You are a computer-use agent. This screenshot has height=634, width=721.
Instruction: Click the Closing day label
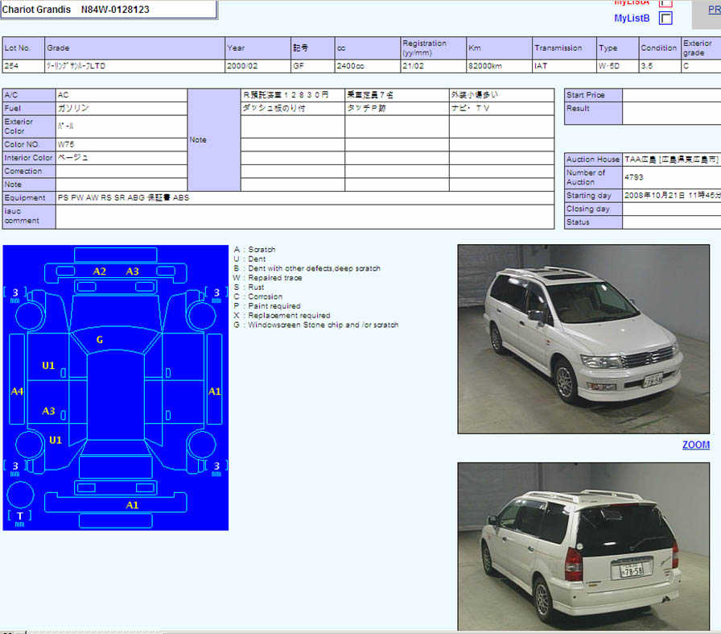point(587,209)
